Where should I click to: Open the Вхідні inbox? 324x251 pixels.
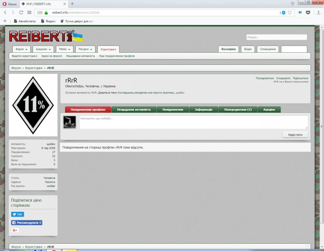(x=248, y=49)
